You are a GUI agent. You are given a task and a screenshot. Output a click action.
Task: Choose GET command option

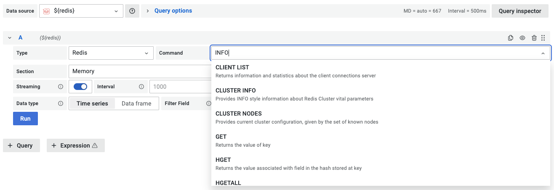[x=381, y=141]
